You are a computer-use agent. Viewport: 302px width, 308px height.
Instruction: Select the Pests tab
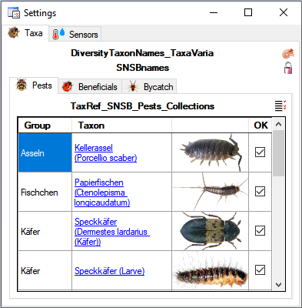click(x=34, y=85)
